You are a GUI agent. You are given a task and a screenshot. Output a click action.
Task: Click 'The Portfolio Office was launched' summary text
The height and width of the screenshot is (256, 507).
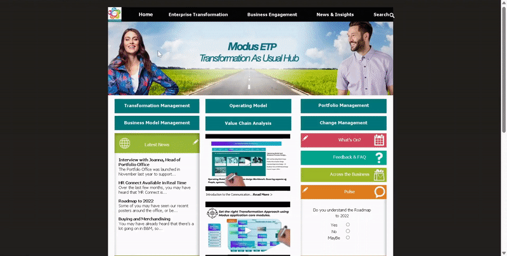(150, 172)
